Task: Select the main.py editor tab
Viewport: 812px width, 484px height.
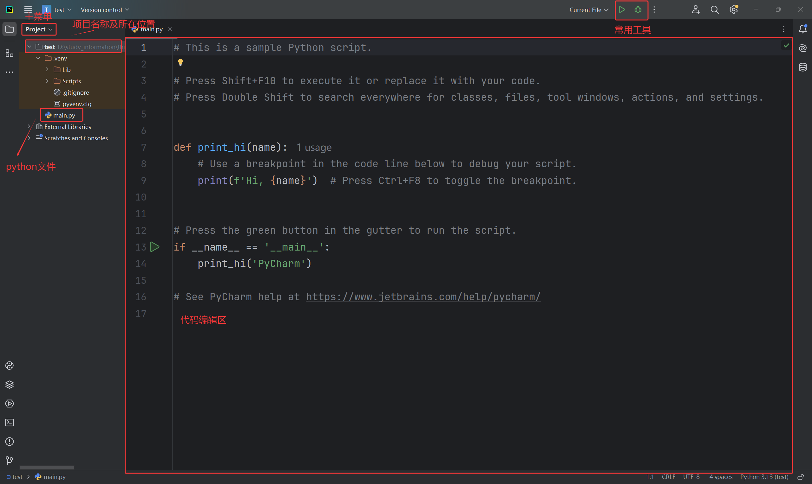Action: 151,29
